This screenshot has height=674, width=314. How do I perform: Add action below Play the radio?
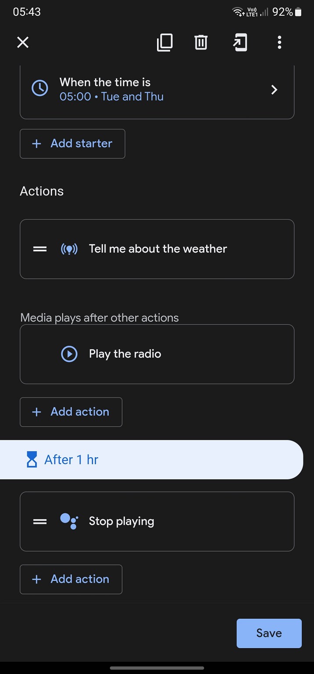71,412
